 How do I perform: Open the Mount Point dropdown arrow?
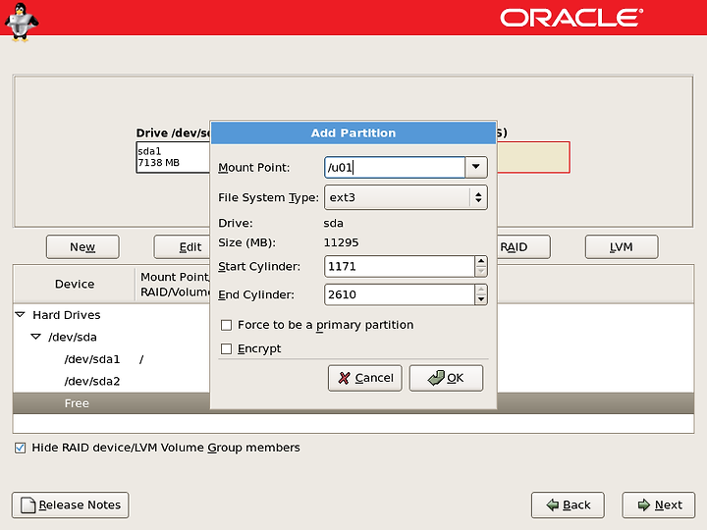[475, 167]
